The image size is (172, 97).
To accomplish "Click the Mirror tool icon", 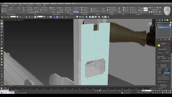I will pos(80,17).
